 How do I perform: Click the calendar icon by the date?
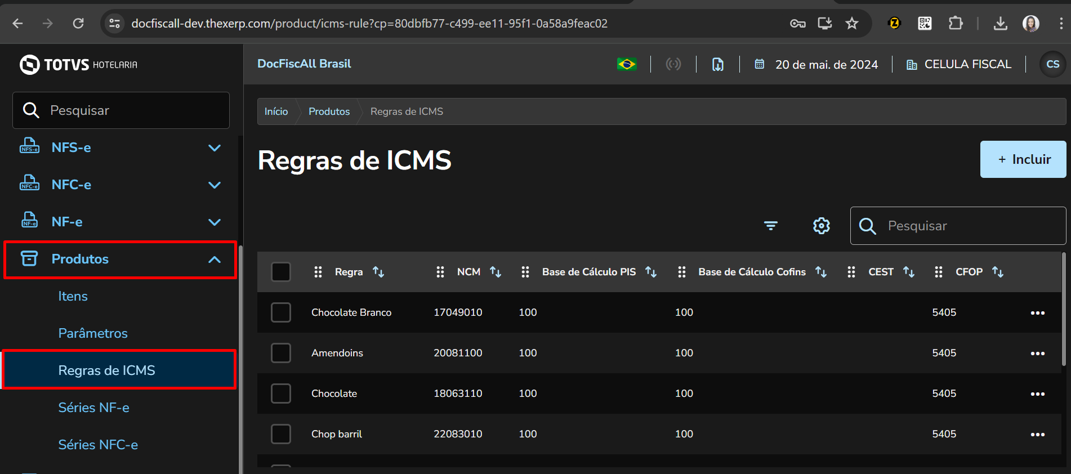pos(760,64)
